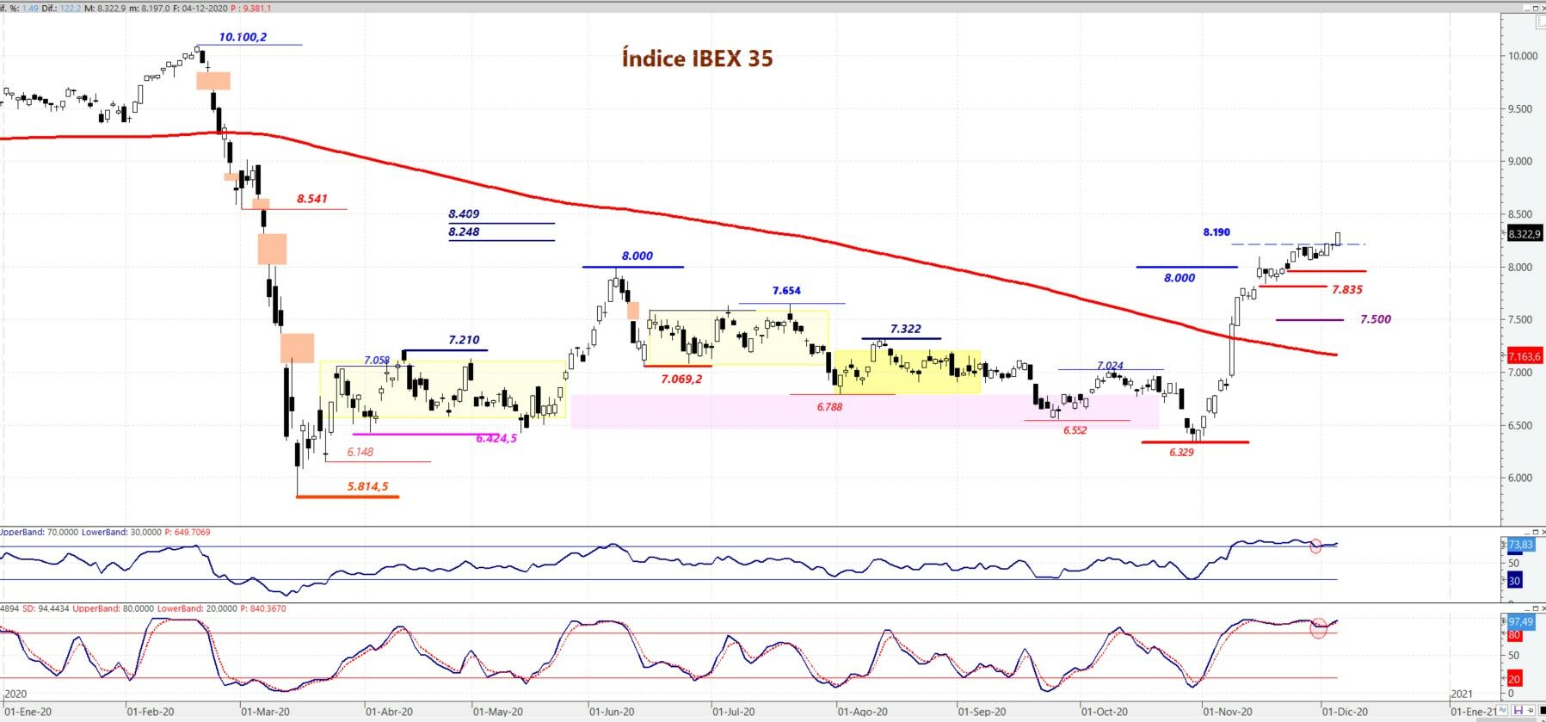Screen dimensions: 1546x722
Task: Click the 5.814,5 support label
Action: point(367,486)
